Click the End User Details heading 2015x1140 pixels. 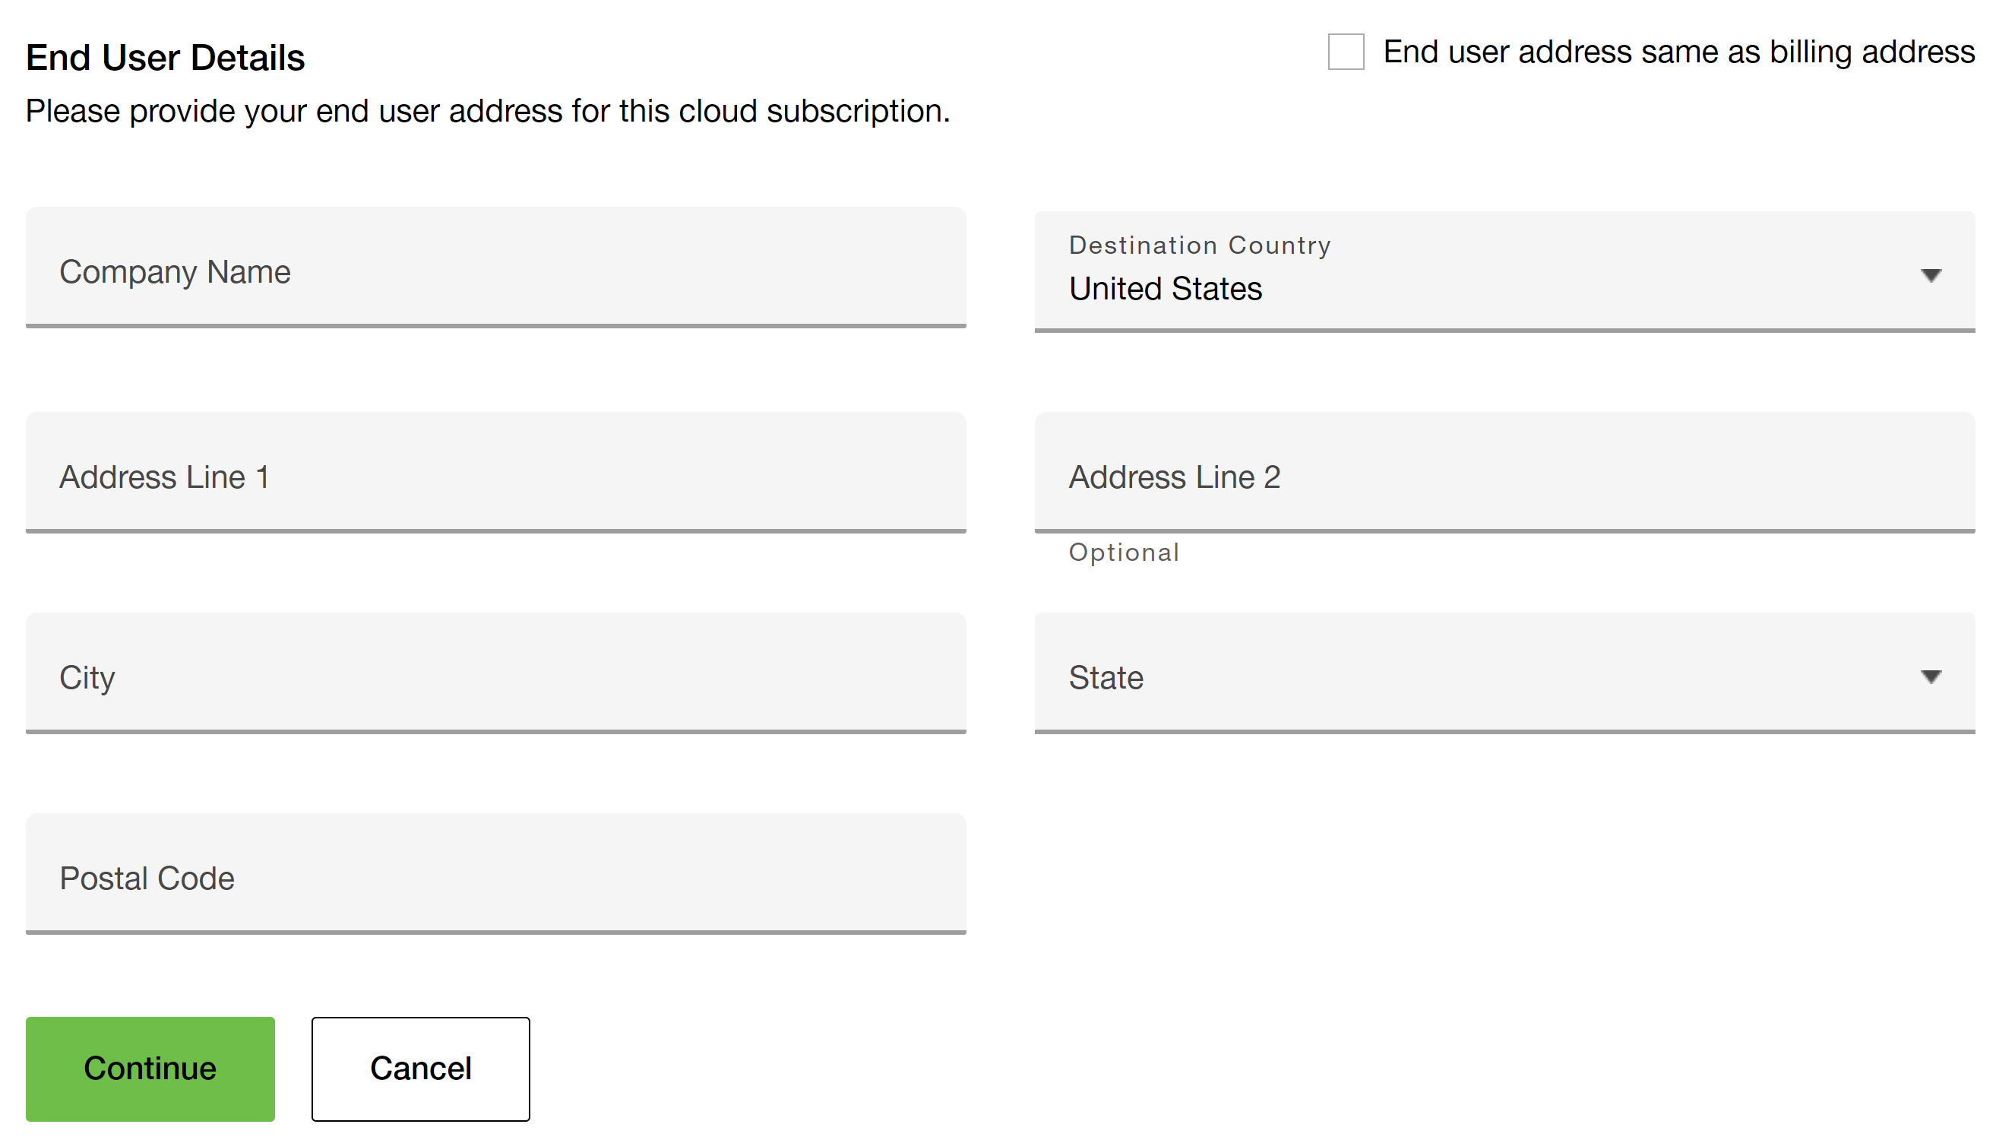click(x=165, y=58)
